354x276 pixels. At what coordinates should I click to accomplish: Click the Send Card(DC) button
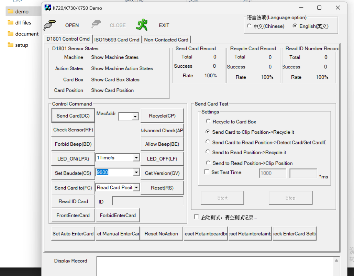coord(73,115)
